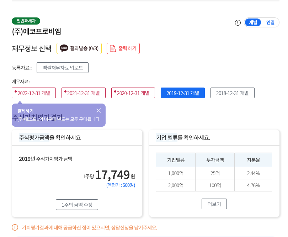Open the 2018-12-31 개별 financial data tab
Screen dimensions: 288x237
point(232,93)
